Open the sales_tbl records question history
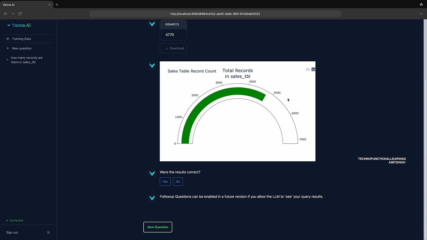This screenshot has height=240, width=427. 27,60
